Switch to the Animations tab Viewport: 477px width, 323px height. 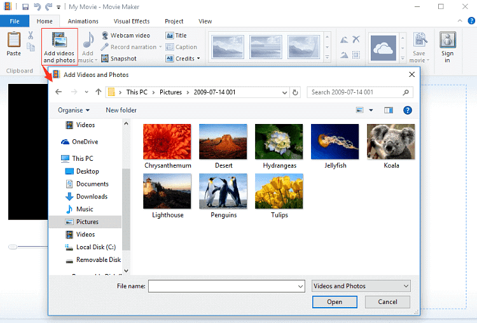point(83,21)
